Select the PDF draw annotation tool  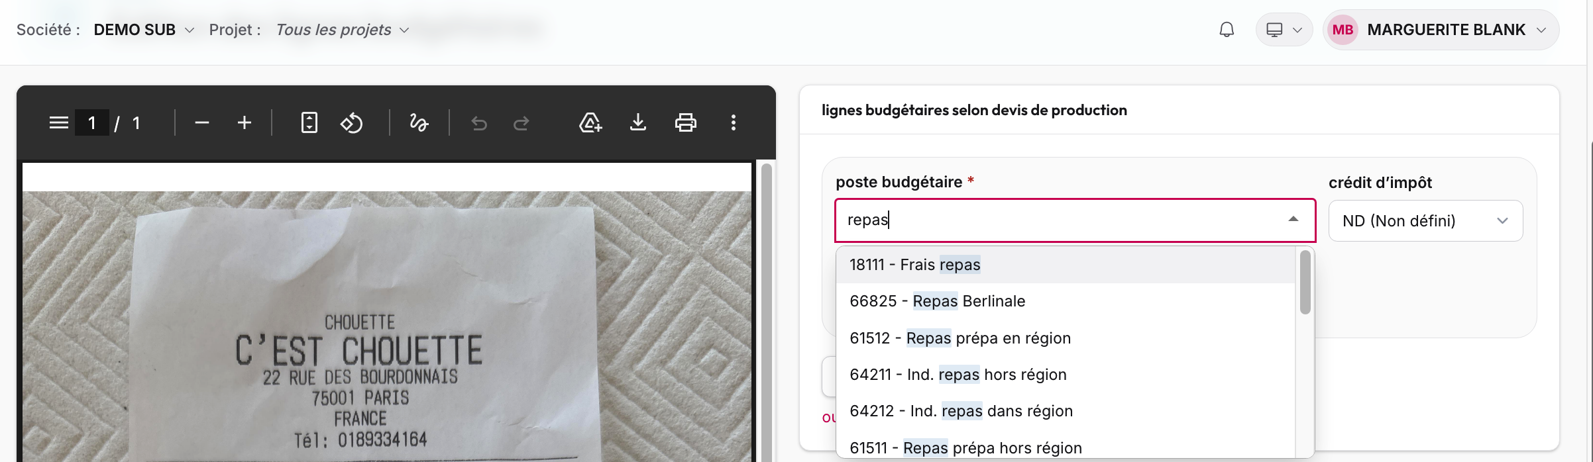[x=419, y=122]
